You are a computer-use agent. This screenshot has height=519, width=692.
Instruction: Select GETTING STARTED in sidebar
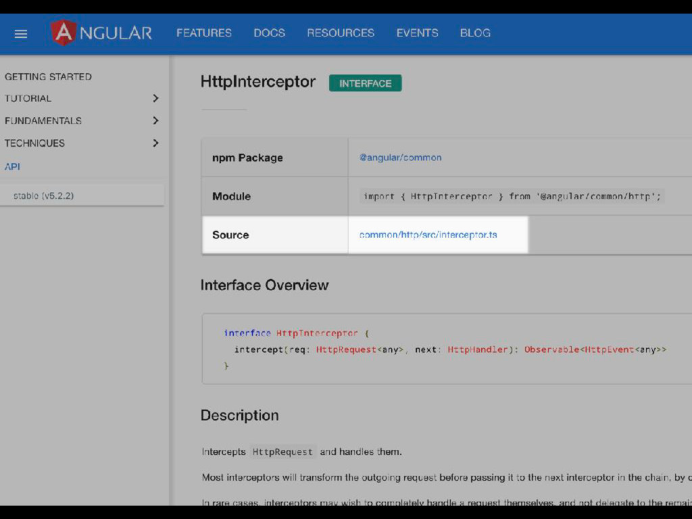[x=48, y=76]
